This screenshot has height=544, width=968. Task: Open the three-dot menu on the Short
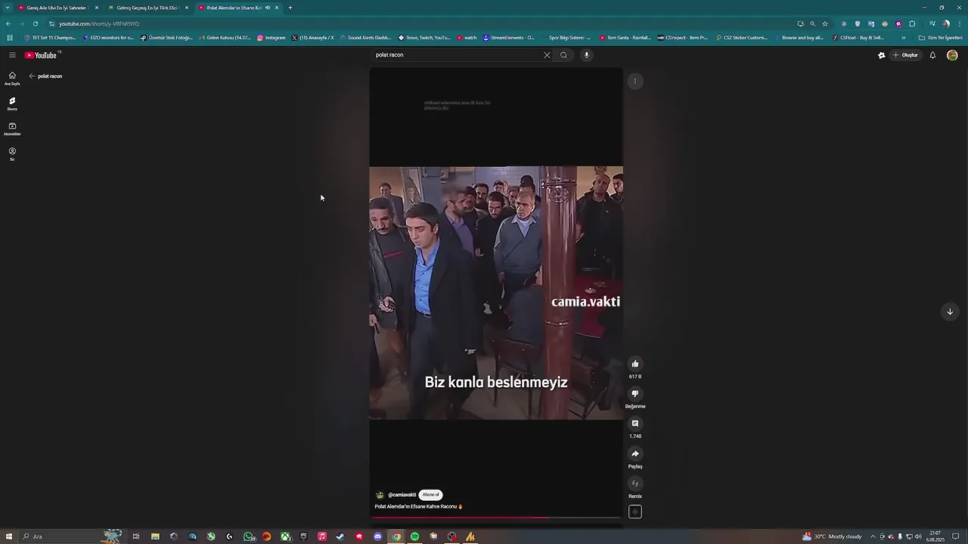point(635,81)
